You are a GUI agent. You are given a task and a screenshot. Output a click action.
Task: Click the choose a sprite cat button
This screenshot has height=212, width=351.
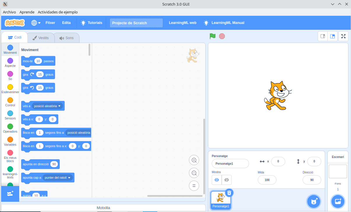point(314,201)
